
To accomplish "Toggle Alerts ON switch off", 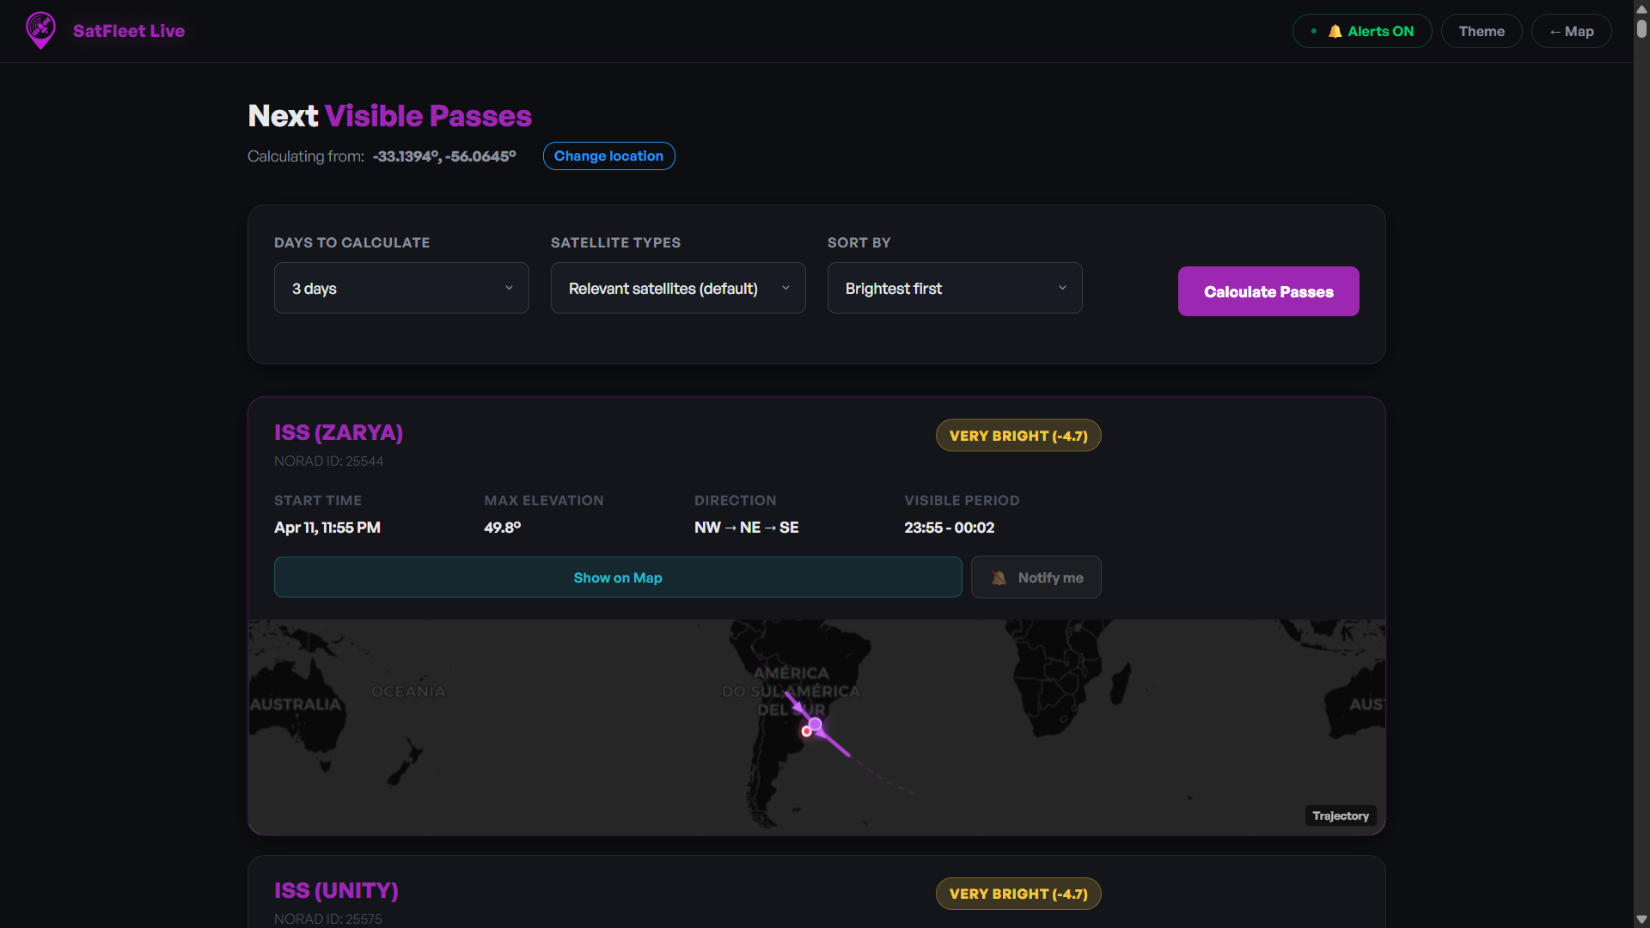I will [1361, 31].
